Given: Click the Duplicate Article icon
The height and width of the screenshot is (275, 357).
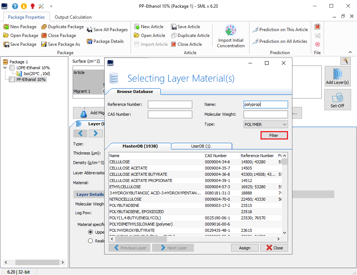Looking at the screenshot, I should (174, 36).
